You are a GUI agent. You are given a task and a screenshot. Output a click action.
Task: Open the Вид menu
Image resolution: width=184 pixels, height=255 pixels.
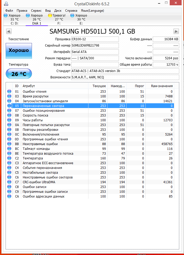coord(48,11)
